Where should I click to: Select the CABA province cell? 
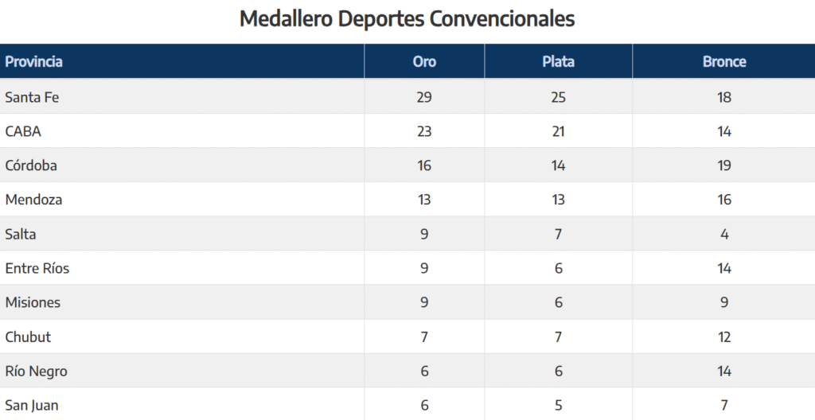point(23,131)
